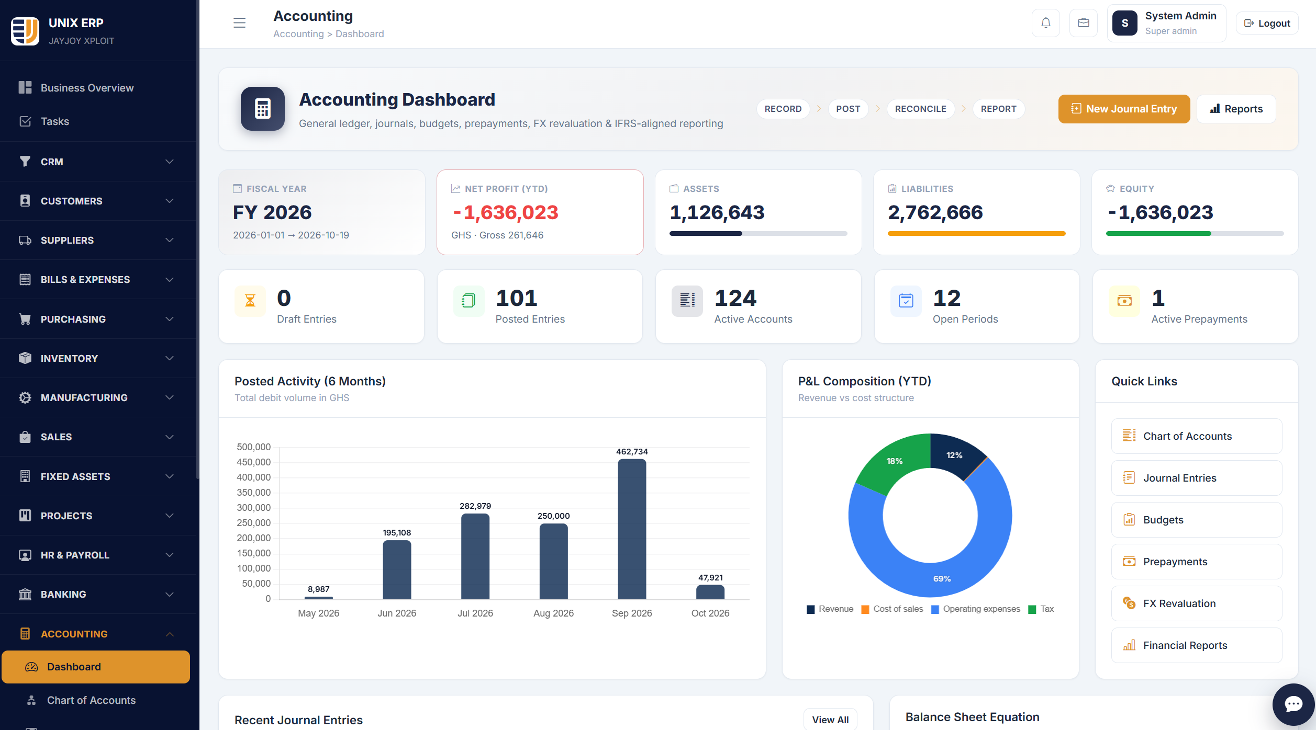Screen dimensions: 1316x730
Task: Click the Jul 2026 bar in chart
Action: (475, 556)
